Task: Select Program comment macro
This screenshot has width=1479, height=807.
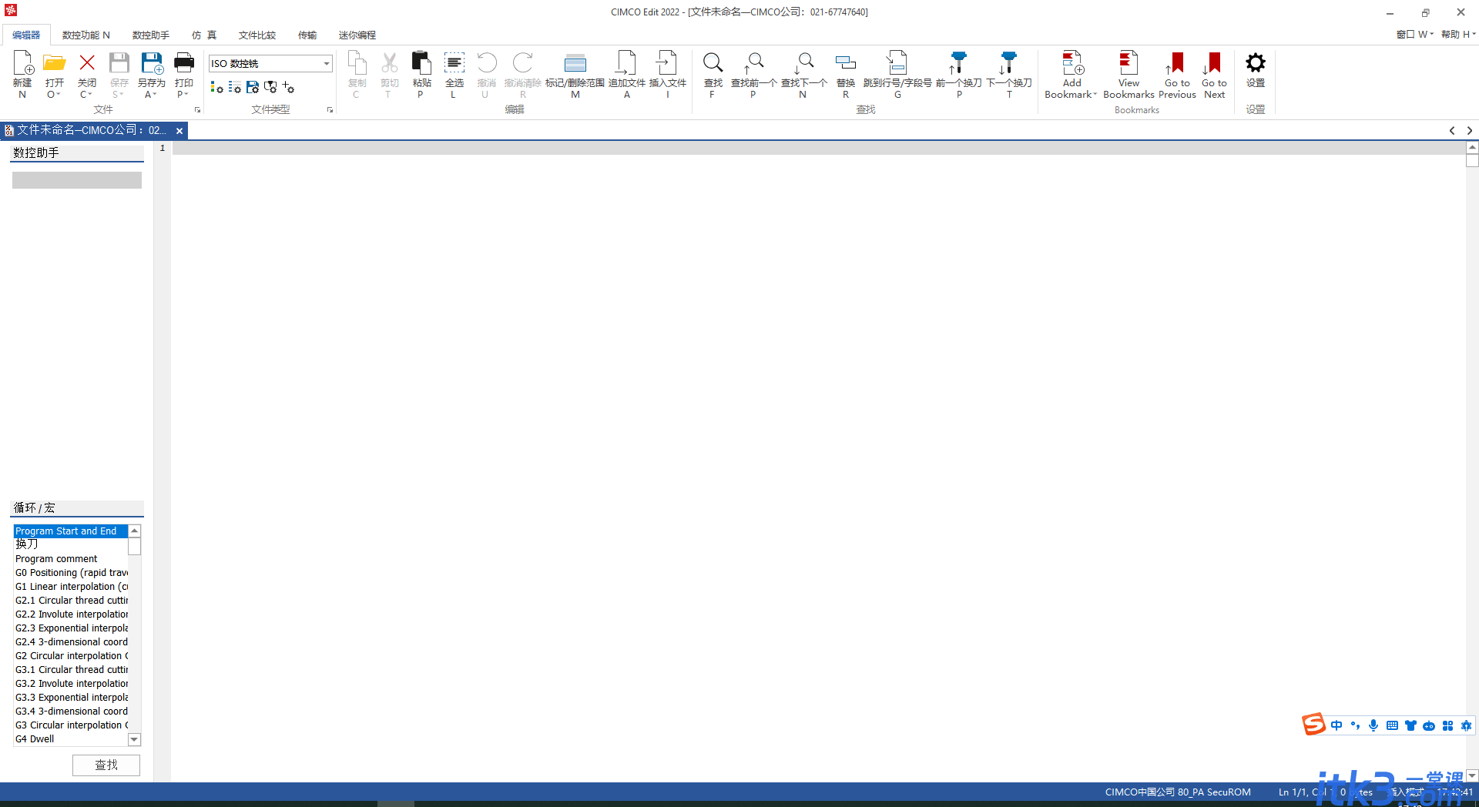Action: click(70, 559)
